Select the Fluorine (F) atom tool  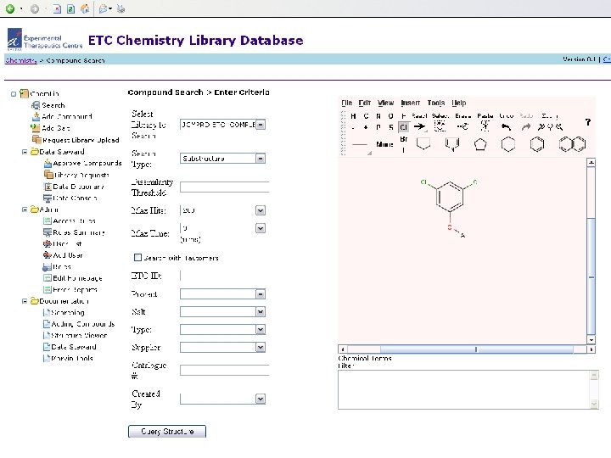403,116
